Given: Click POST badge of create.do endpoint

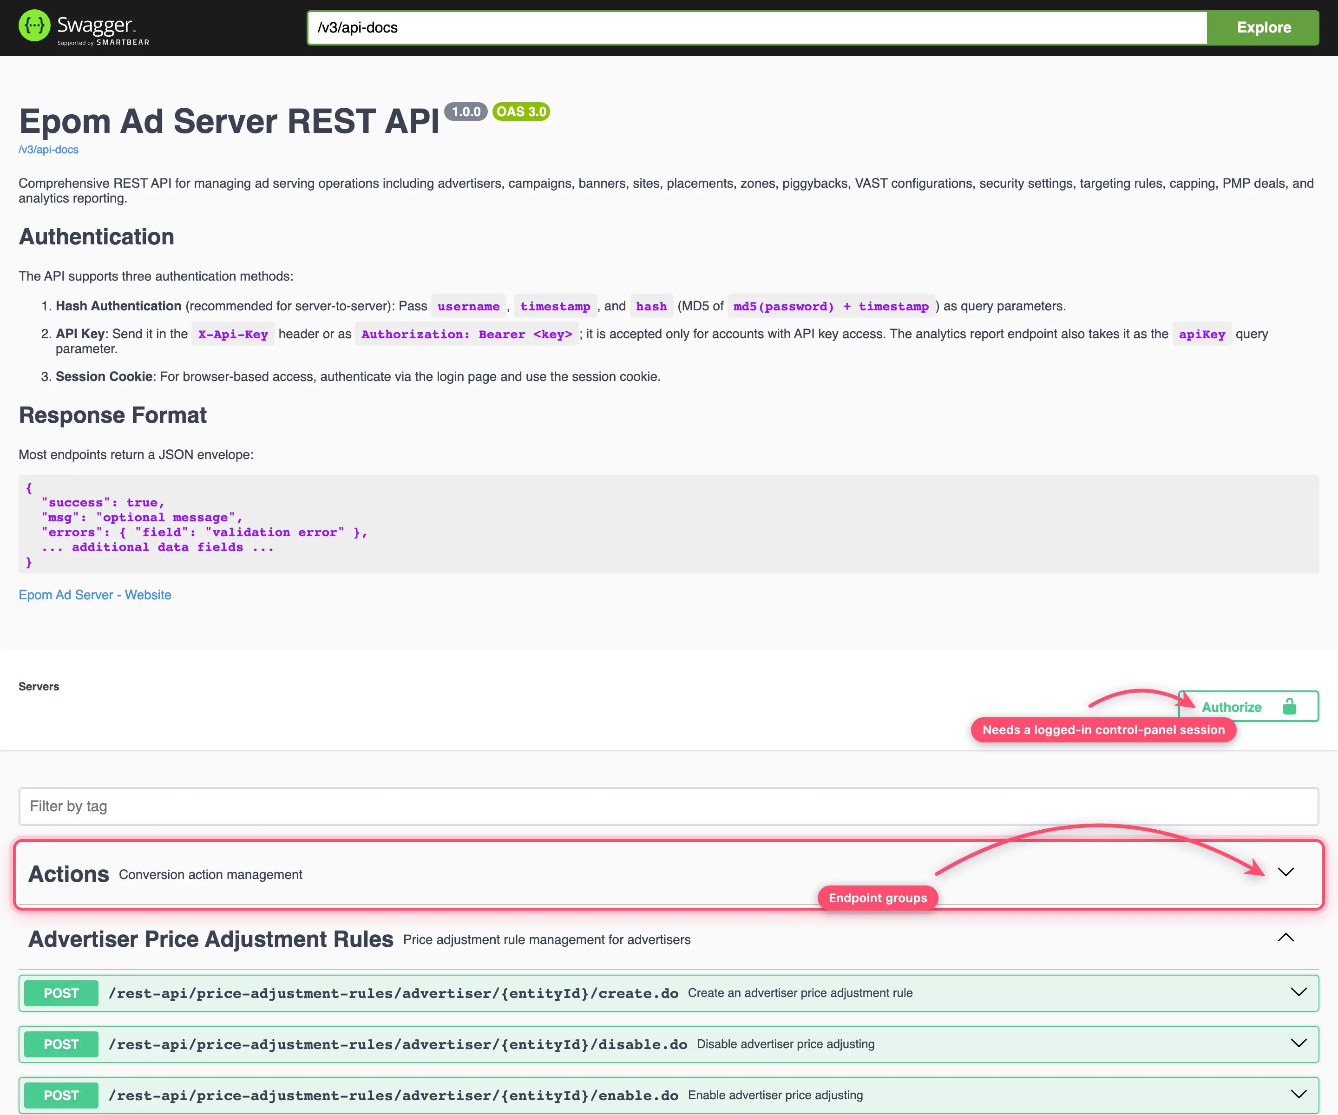Looking at the screenshot, I should [x=61, y=993].
